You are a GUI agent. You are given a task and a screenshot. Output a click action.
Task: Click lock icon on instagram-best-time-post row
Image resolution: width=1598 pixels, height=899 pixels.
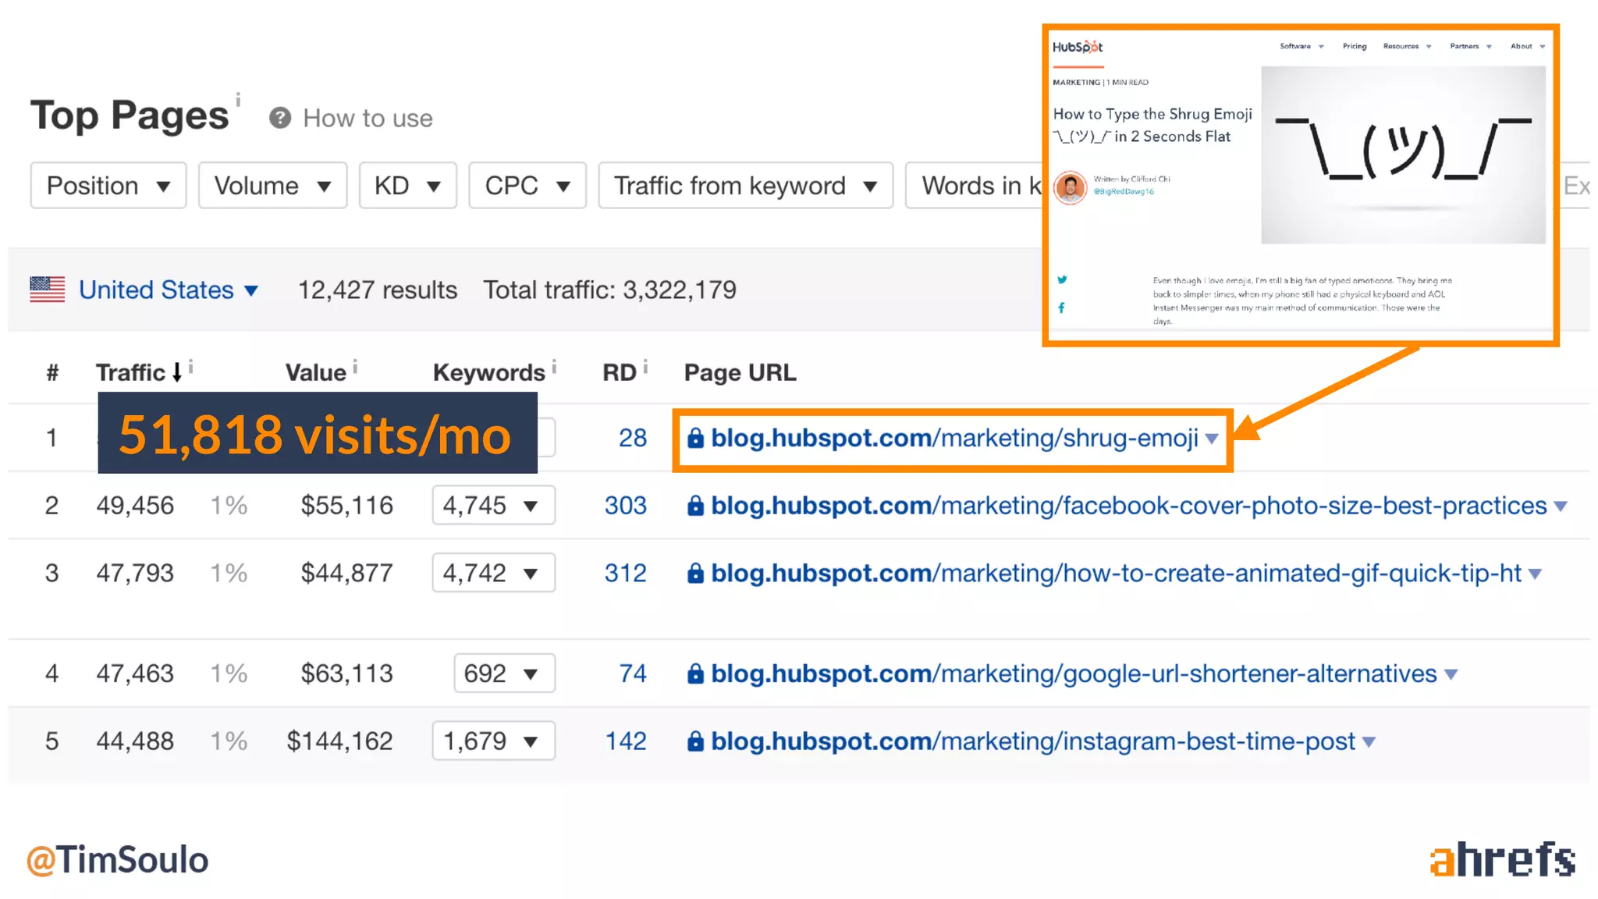click(695, 741)
